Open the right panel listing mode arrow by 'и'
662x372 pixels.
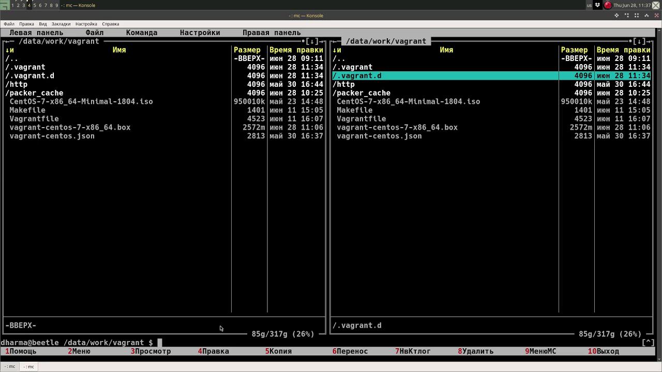coord(337,50)
